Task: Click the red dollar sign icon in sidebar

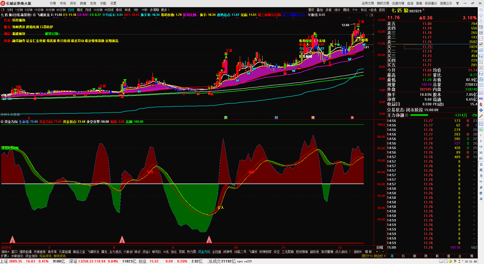Action: coord(481,104)
